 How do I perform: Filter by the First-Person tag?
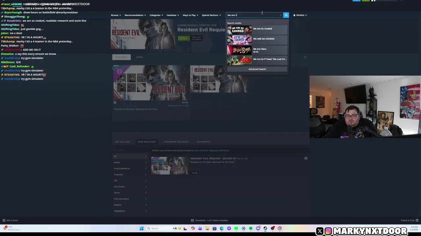point(130,187)
